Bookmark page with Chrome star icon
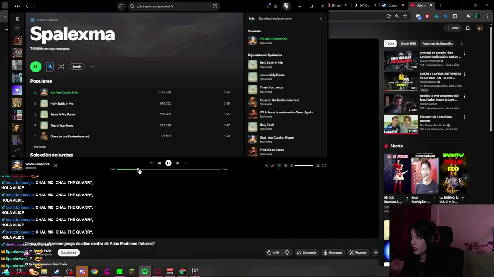The height and width of the screenshot is (277, 494). coord(405,16)
